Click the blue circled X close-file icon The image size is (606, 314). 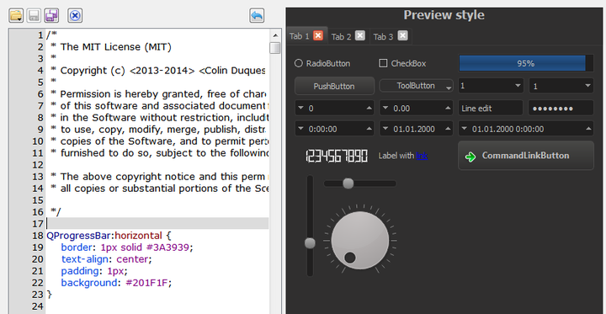point(75,15)
